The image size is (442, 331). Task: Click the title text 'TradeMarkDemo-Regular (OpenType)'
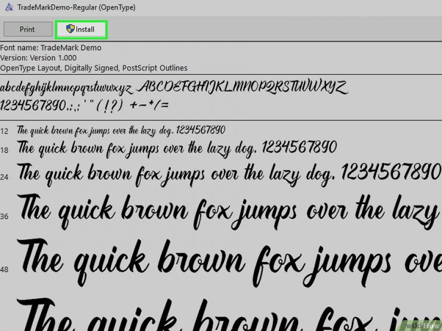click(76, 7)
